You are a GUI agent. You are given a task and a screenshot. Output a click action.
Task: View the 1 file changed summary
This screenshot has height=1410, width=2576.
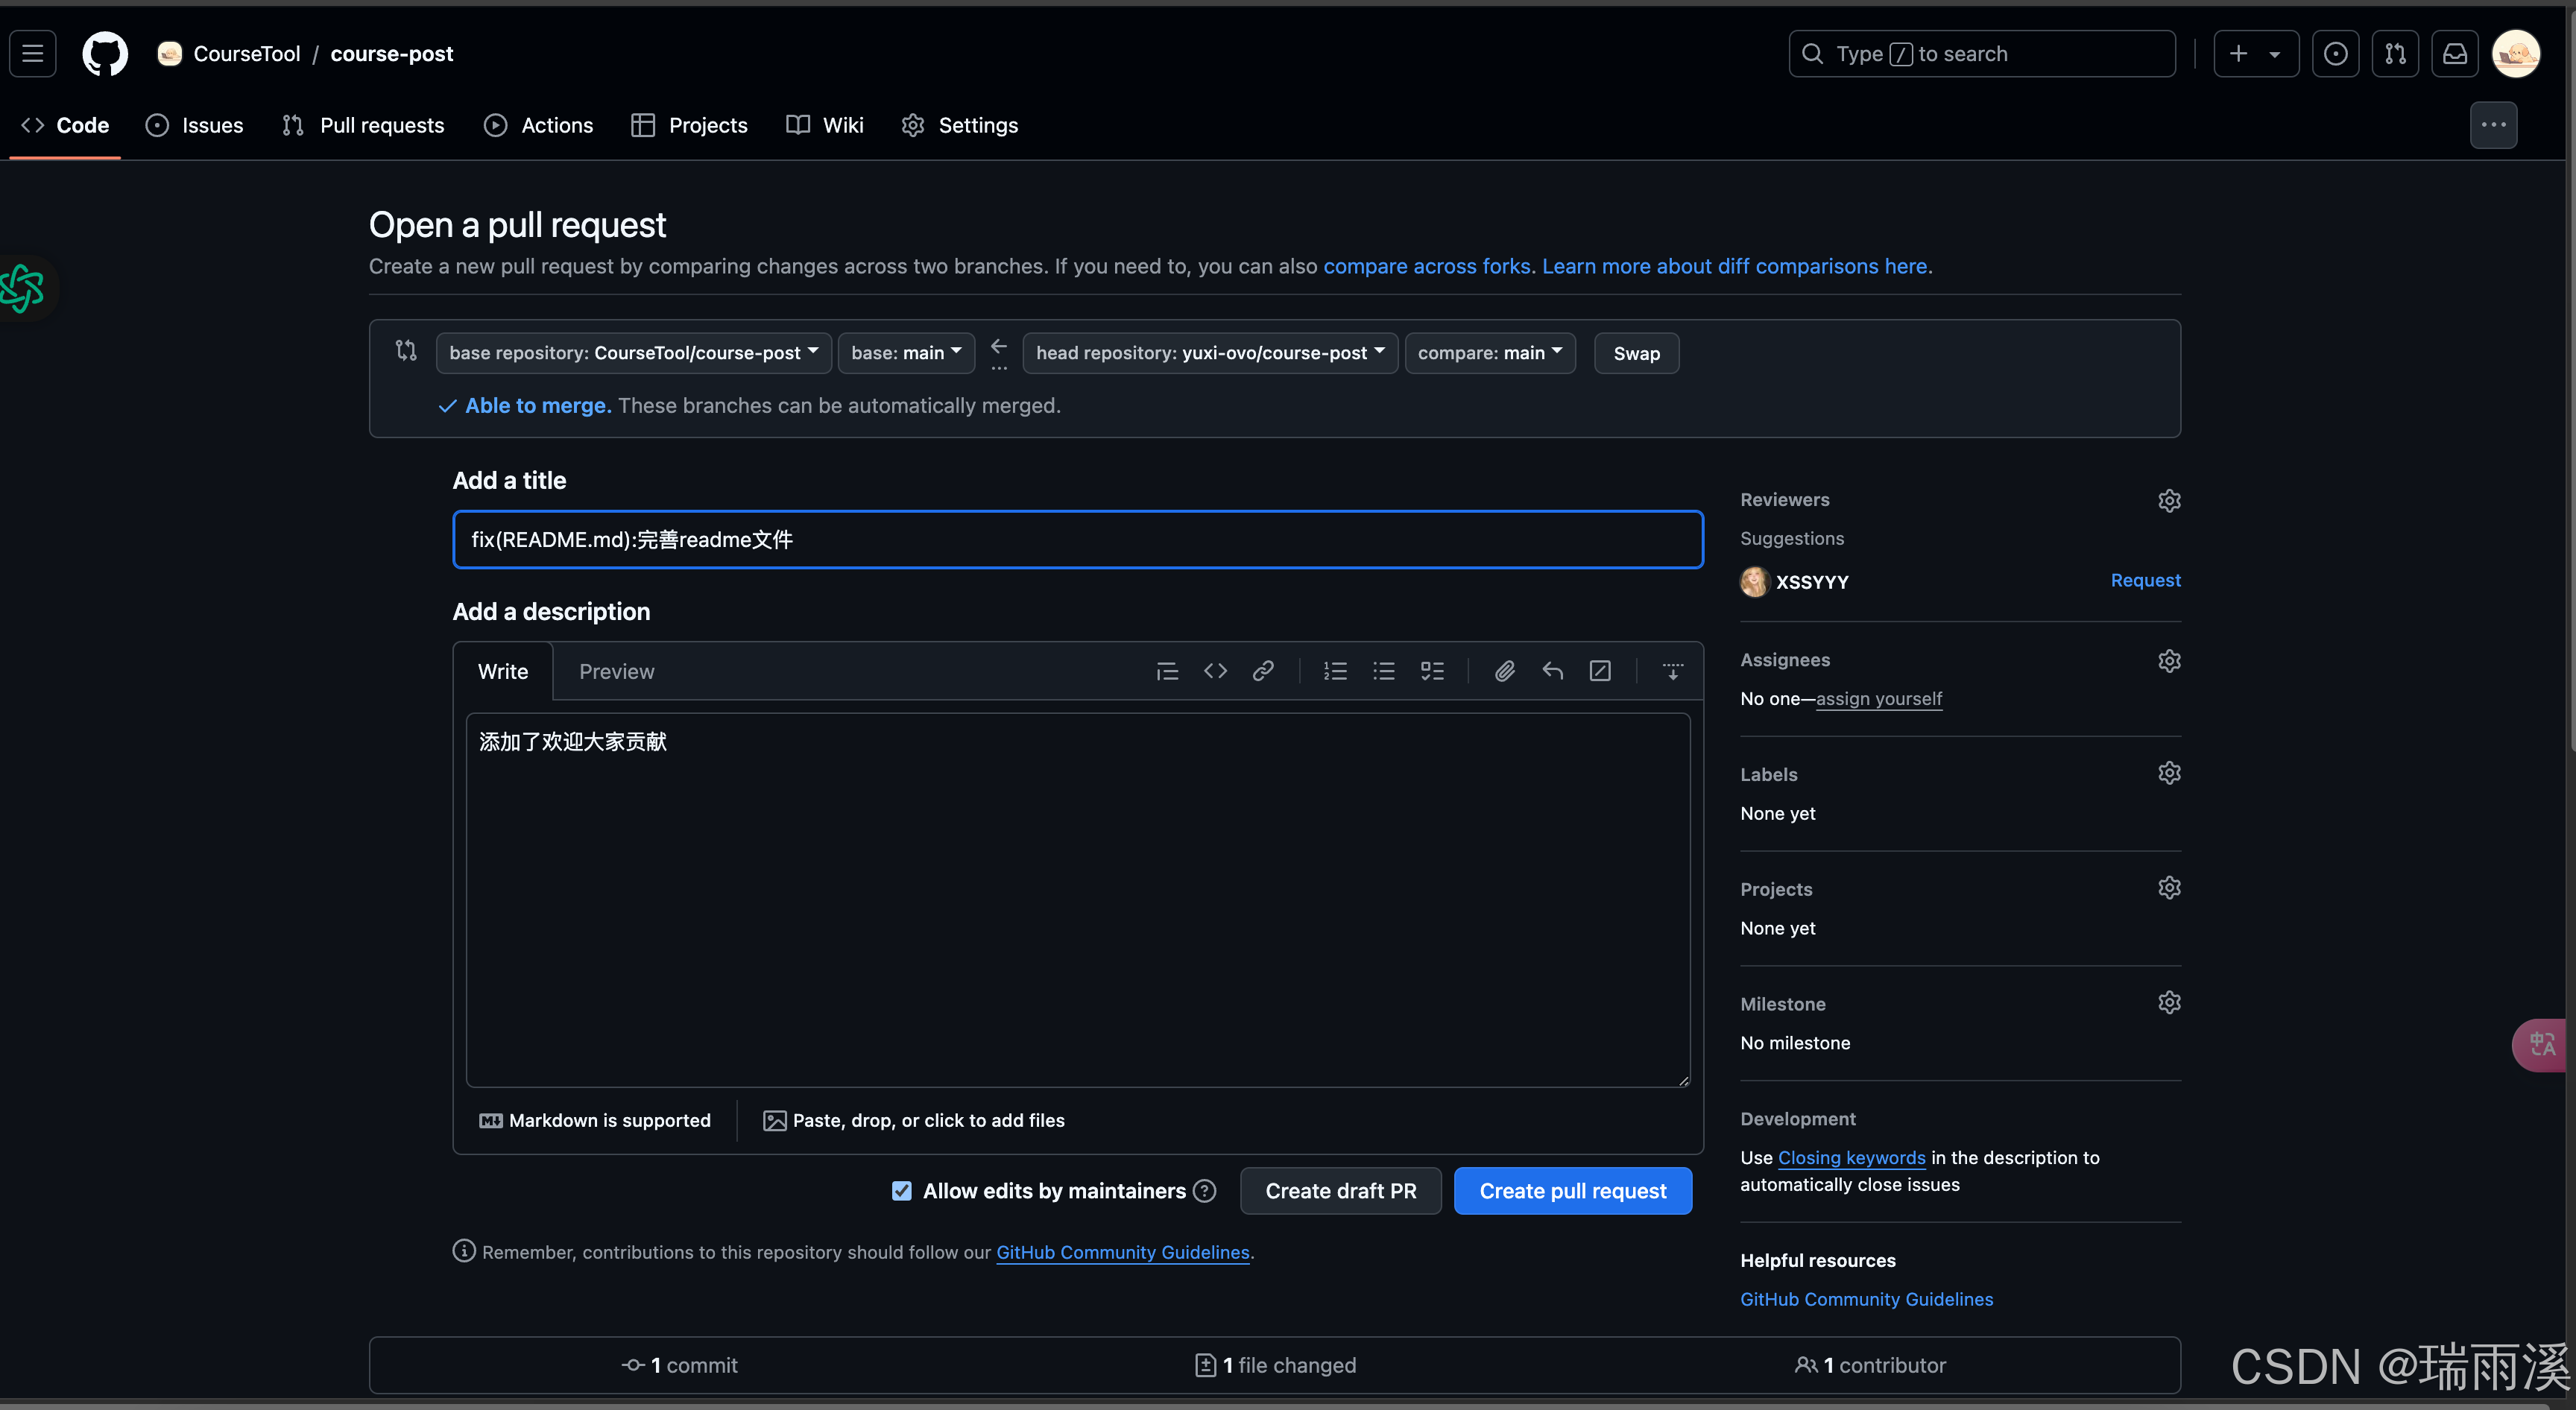point(1276,1366)
